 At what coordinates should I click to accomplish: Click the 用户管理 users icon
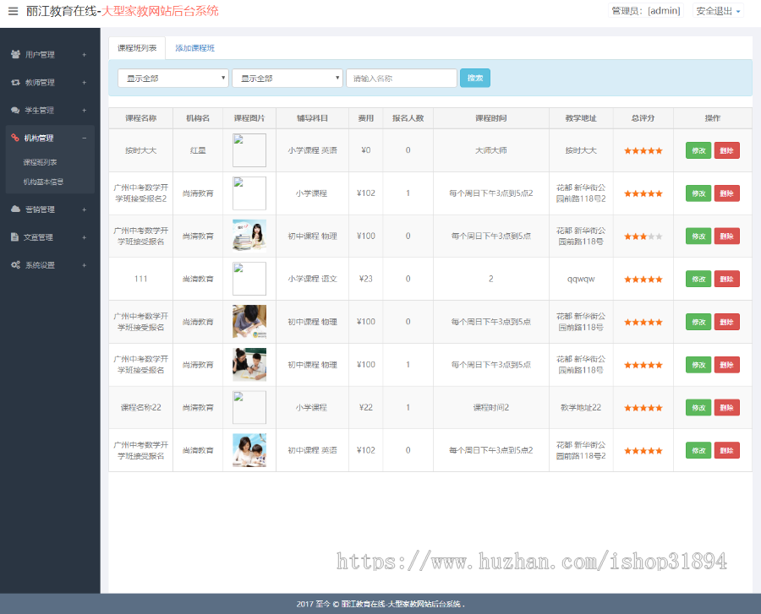15,54
